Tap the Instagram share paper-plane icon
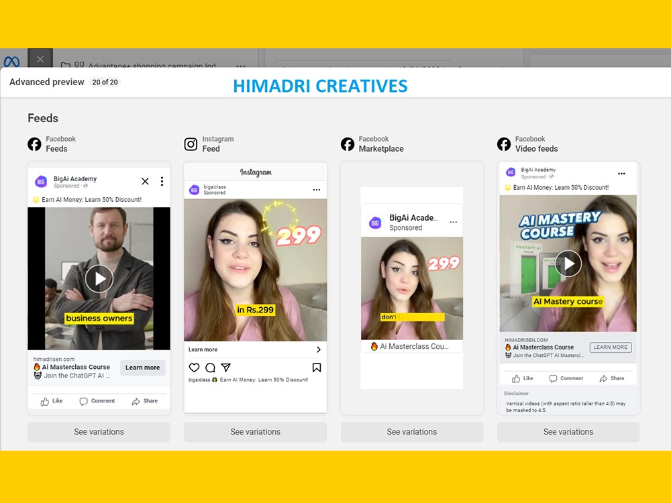This screenshot has width=671, height=503. 226,368
